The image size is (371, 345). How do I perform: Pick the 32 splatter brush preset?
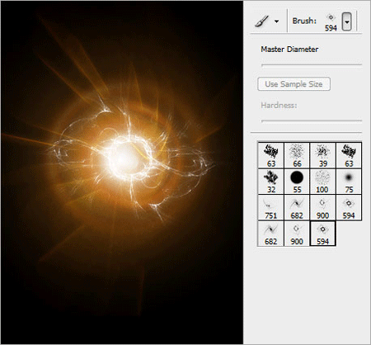coord(271,182)
